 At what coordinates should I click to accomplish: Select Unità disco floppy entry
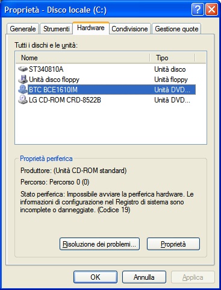[107, 80]
